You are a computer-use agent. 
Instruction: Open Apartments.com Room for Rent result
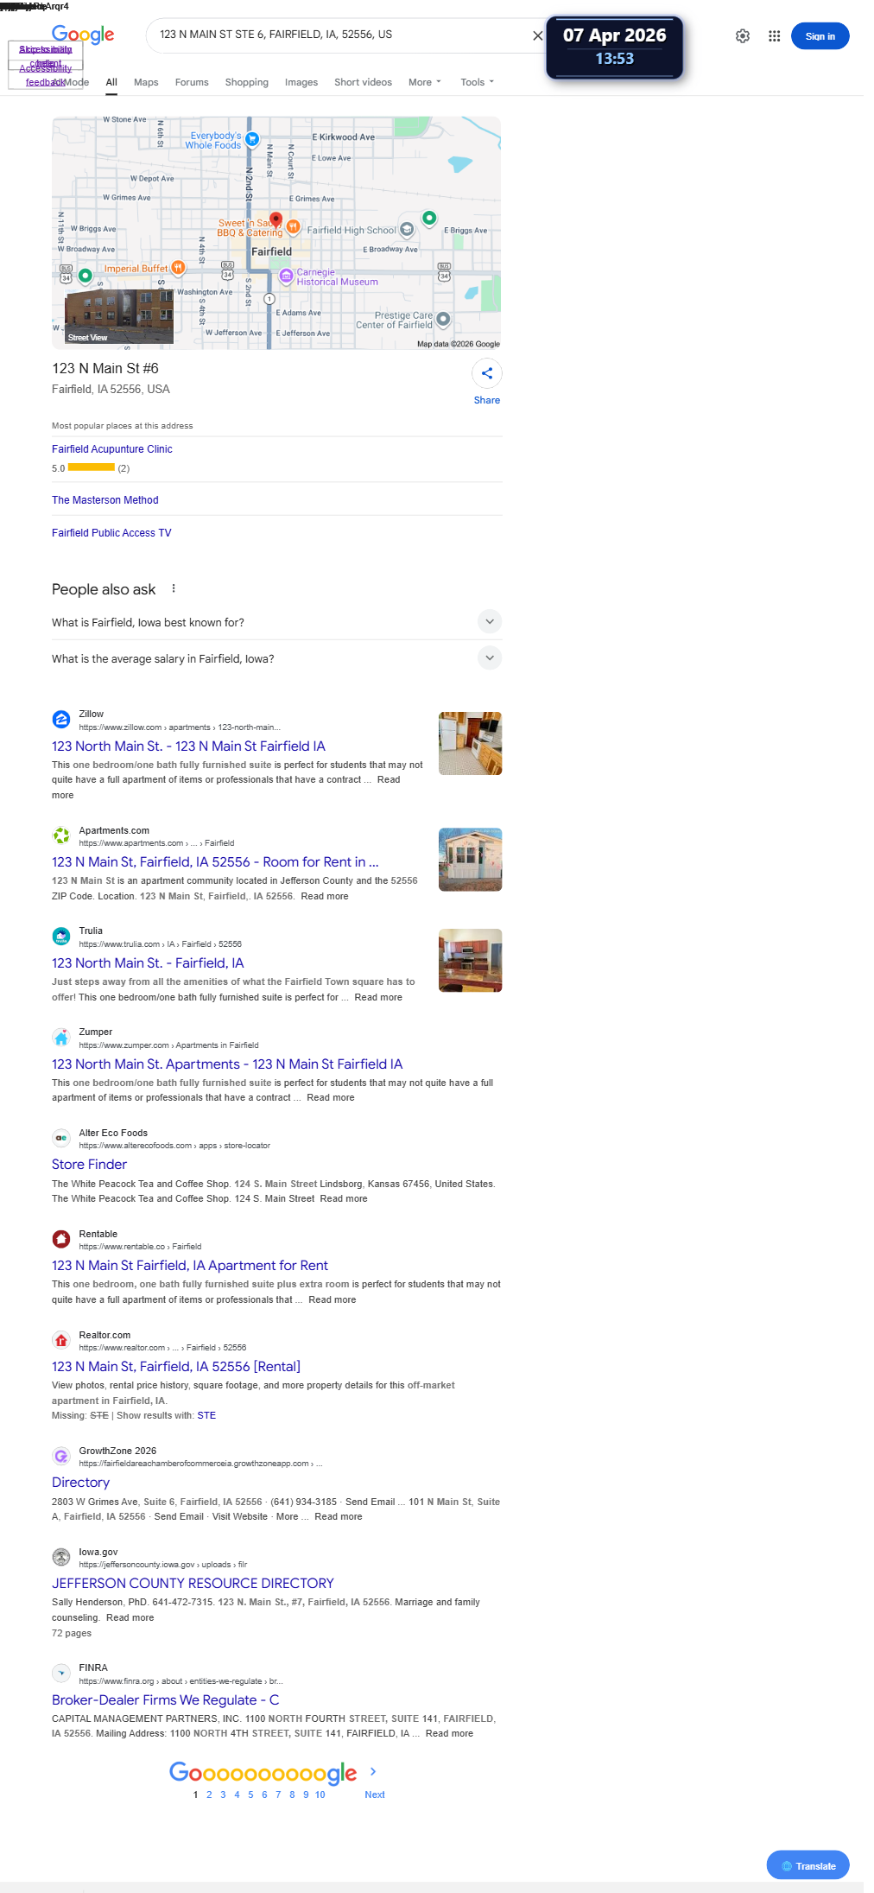pyautogui.click(x=215, y=861)
